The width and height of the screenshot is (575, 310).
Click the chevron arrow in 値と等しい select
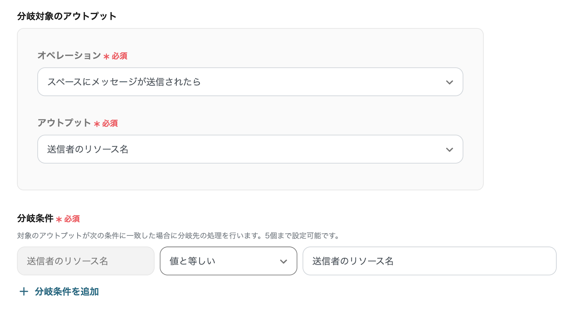pyautogui.click(x=284, y=262)
